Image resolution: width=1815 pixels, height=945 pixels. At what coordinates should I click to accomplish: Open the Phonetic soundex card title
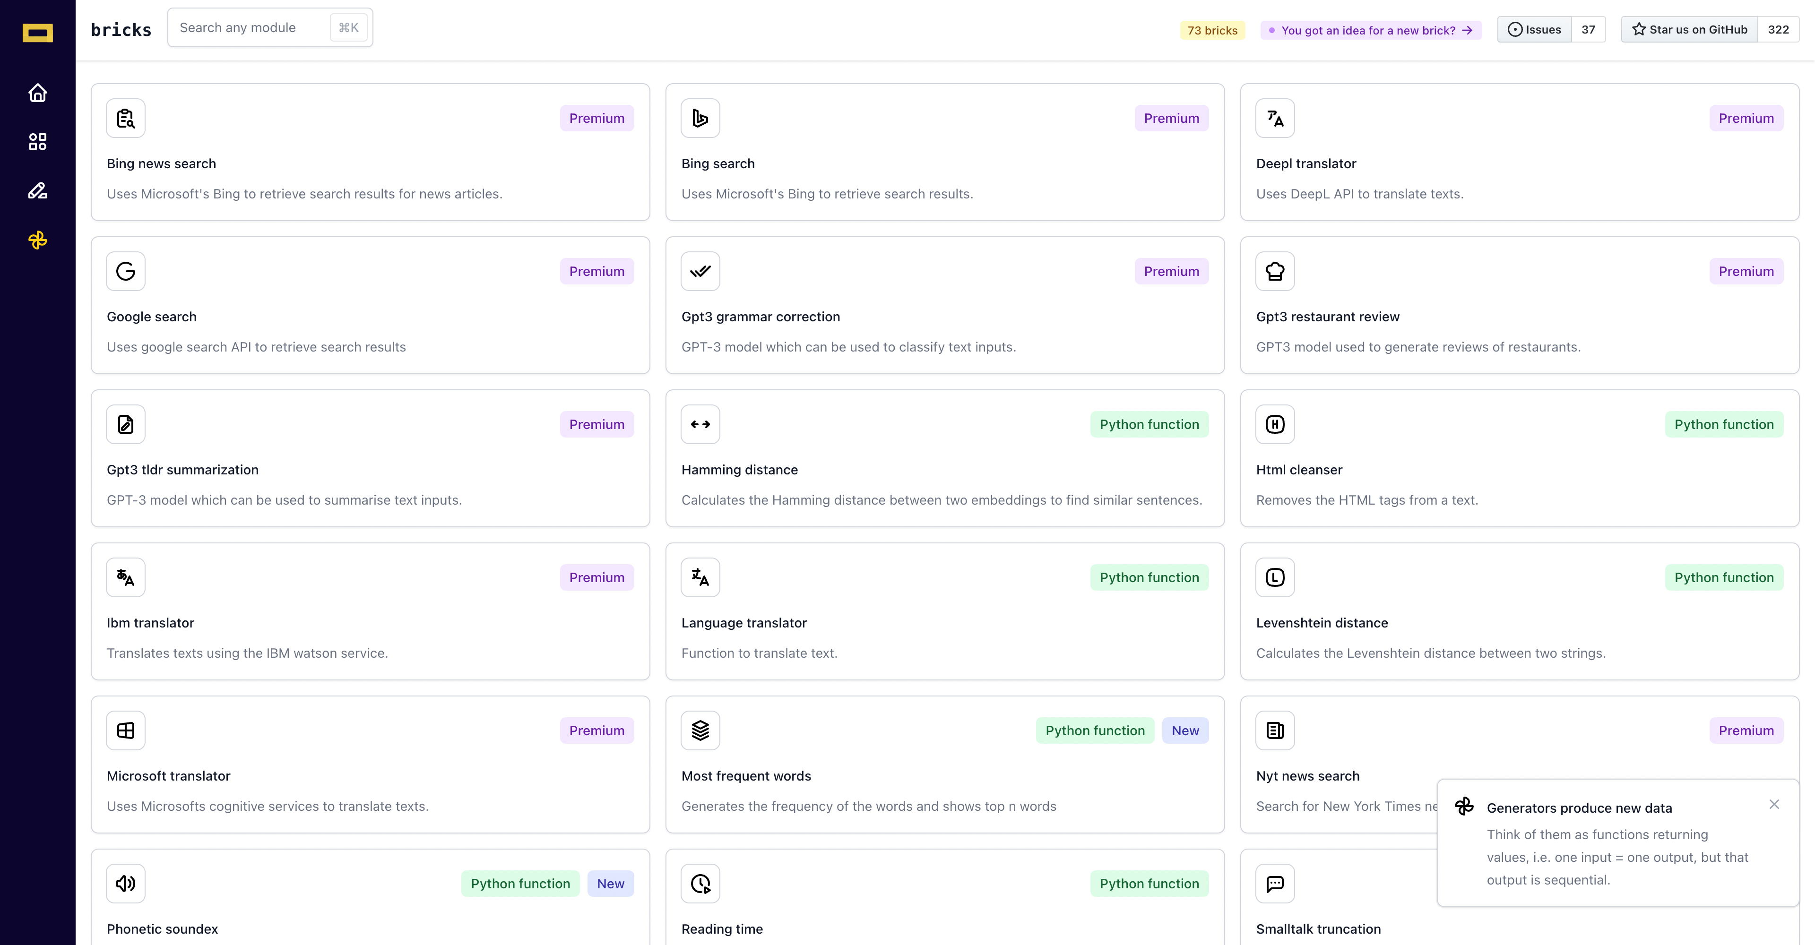[162, 929]
